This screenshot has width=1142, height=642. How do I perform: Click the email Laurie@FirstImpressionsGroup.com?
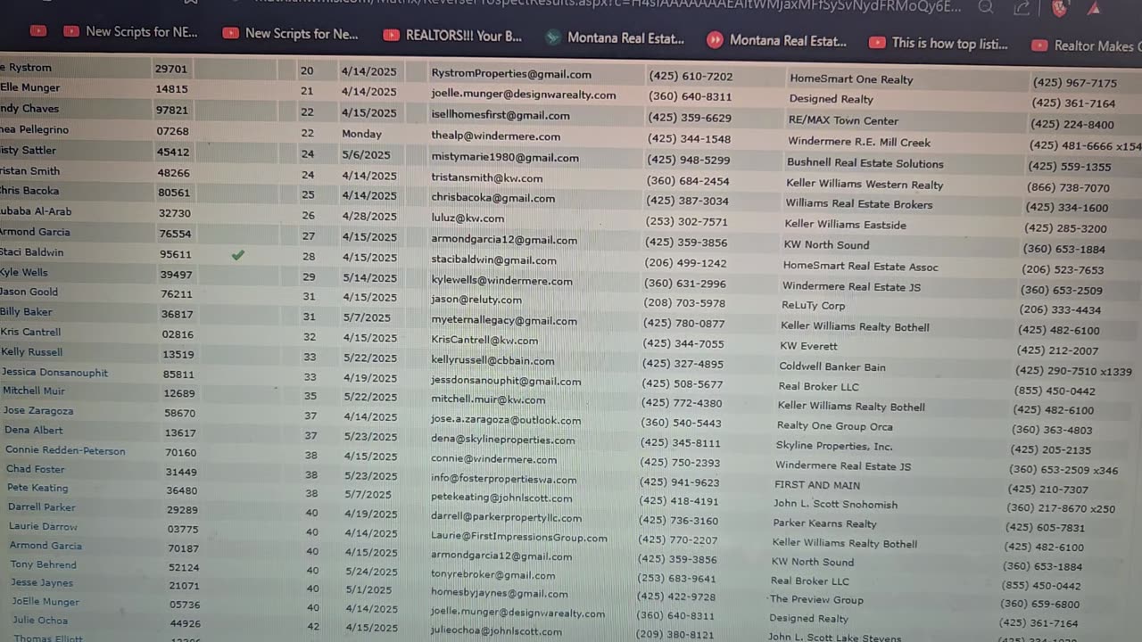click(x=519, y=538)
